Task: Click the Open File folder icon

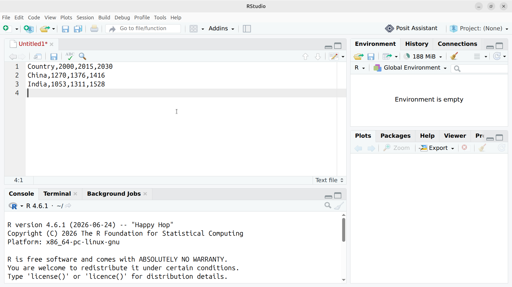Action: [x=45, y=29]
